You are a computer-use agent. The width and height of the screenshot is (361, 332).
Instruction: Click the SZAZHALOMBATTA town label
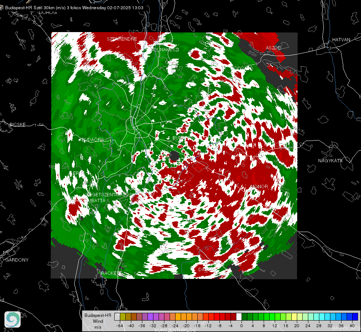point(85,200)
